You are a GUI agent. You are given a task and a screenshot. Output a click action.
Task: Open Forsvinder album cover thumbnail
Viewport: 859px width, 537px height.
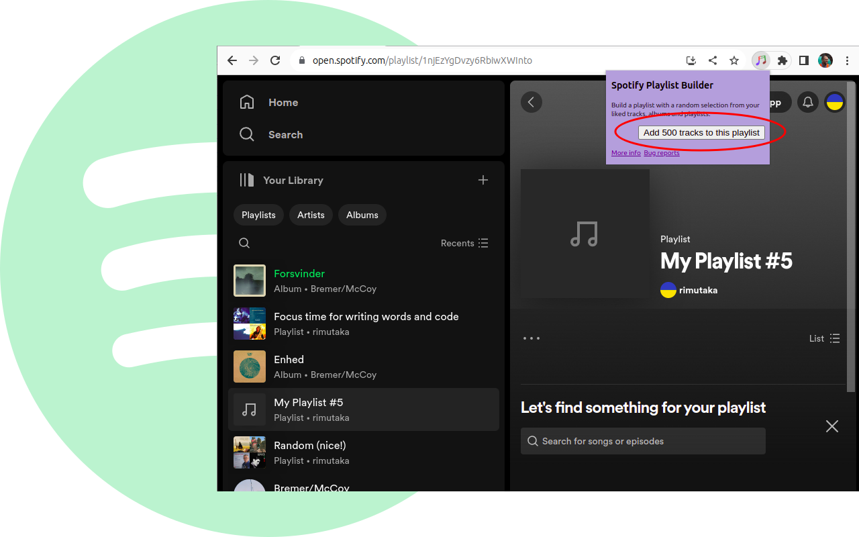pyautogui.click(x=250, y=281)
